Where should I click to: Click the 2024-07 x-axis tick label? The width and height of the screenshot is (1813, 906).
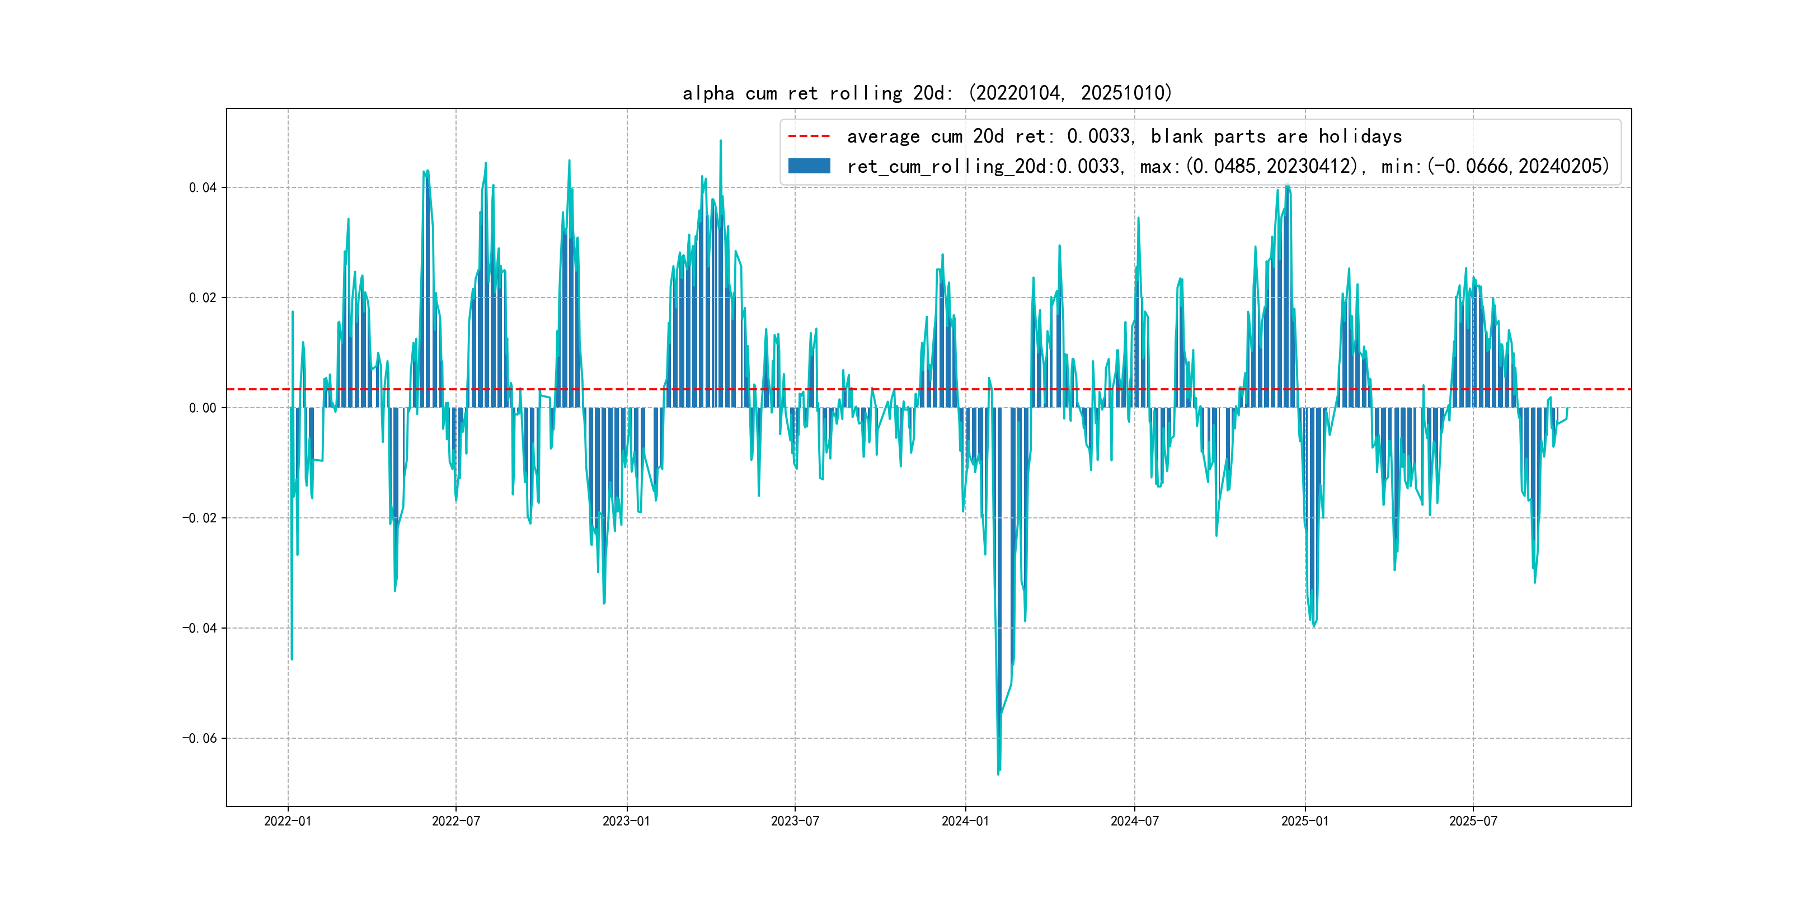click(x=1134, y=821)
